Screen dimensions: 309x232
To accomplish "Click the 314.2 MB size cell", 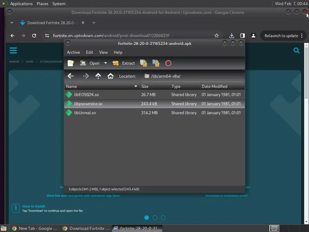I will (149, 113).
